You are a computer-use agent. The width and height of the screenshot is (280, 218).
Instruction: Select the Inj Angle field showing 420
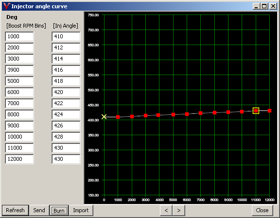pyautogui.click(x=66, y=92)
